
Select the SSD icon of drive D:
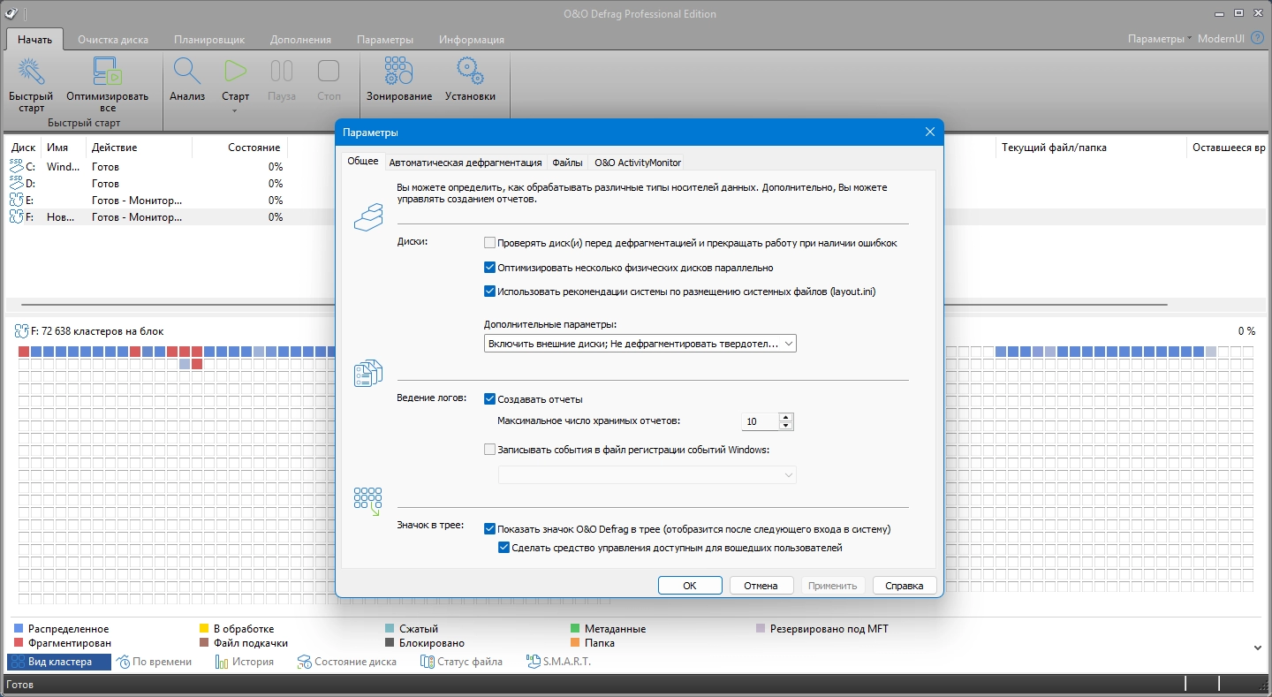click(16, 183)
